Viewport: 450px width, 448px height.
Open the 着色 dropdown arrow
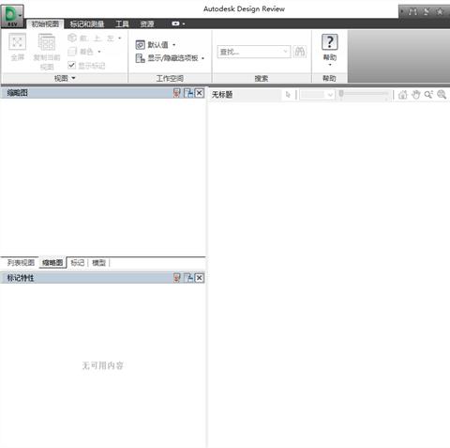click(99, 52)
